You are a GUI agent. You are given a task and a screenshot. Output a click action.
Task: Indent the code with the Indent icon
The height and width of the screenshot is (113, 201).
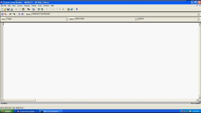19,14
